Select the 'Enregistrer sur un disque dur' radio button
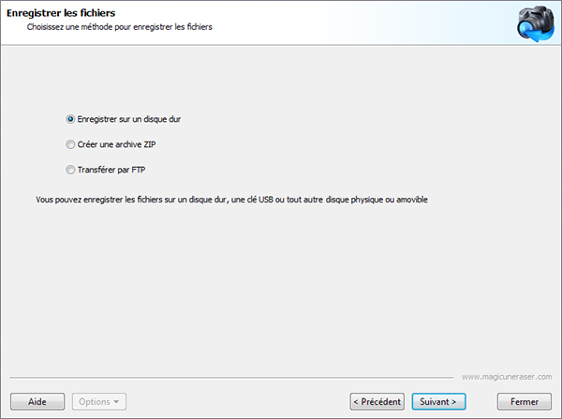The image size is (562, 419). [x=70, y=119]
